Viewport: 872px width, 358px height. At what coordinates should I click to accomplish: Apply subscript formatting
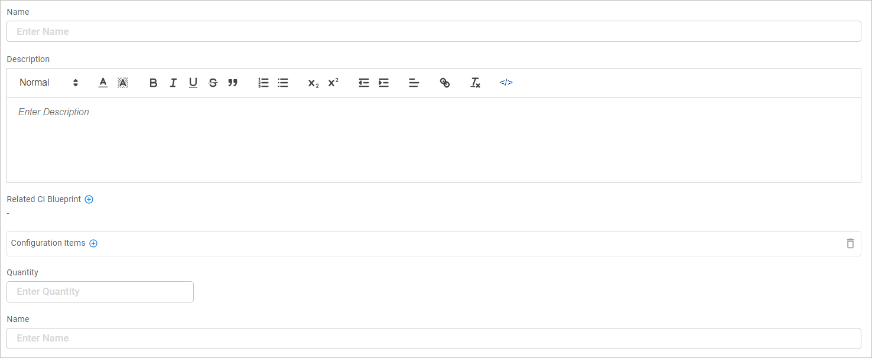point(313,83)
